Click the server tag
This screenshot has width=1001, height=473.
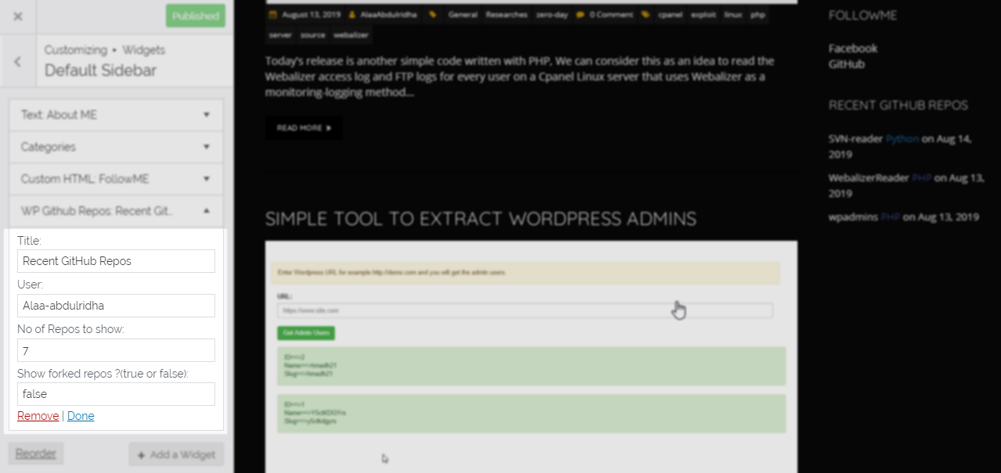pos(279,35)
